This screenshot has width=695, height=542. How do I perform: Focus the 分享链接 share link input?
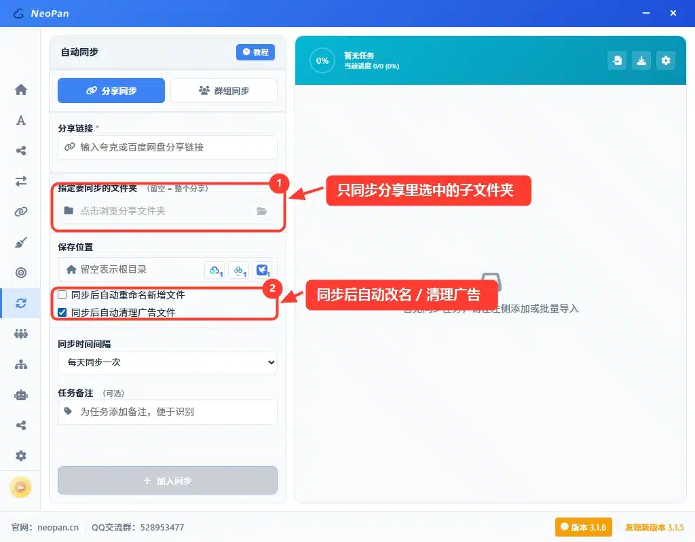point(168,148)
